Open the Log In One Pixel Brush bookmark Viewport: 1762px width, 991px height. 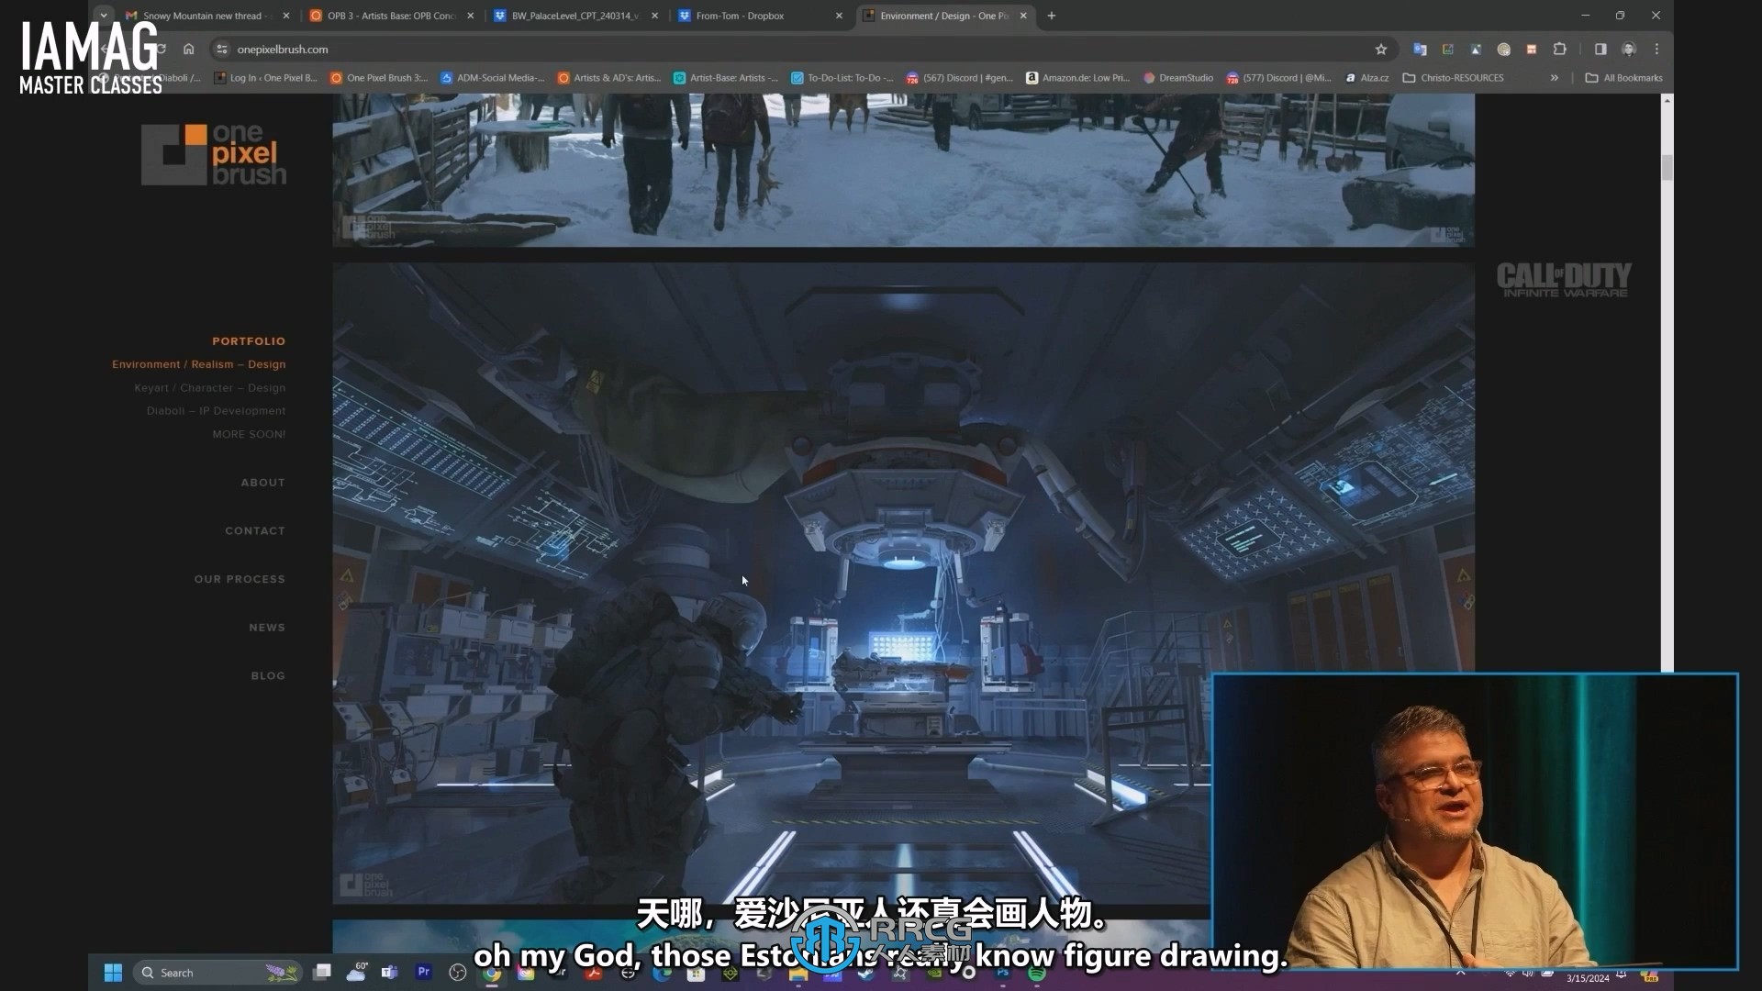(x=265, y=78)
